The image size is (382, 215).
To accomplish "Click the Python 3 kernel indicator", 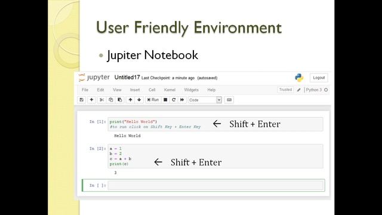I will [314, 90].
